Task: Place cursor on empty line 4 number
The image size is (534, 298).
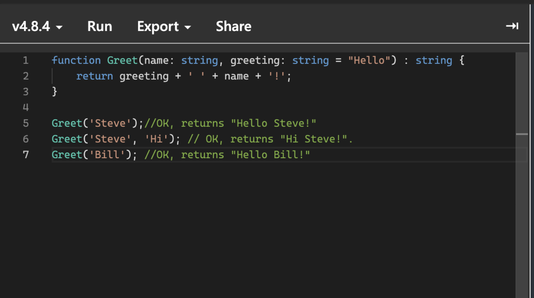Action: click(x=26, y=107)
